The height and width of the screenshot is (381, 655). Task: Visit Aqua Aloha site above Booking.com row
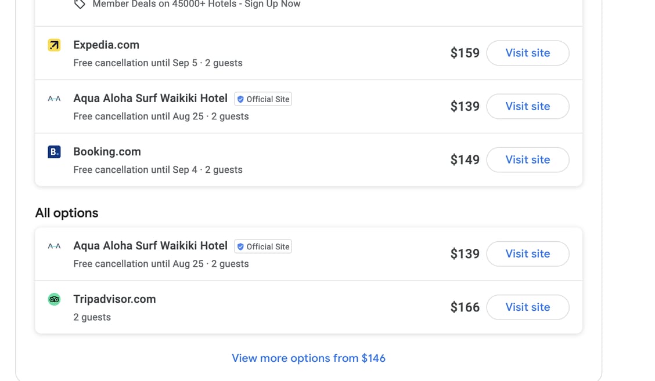tap(527, 106)
